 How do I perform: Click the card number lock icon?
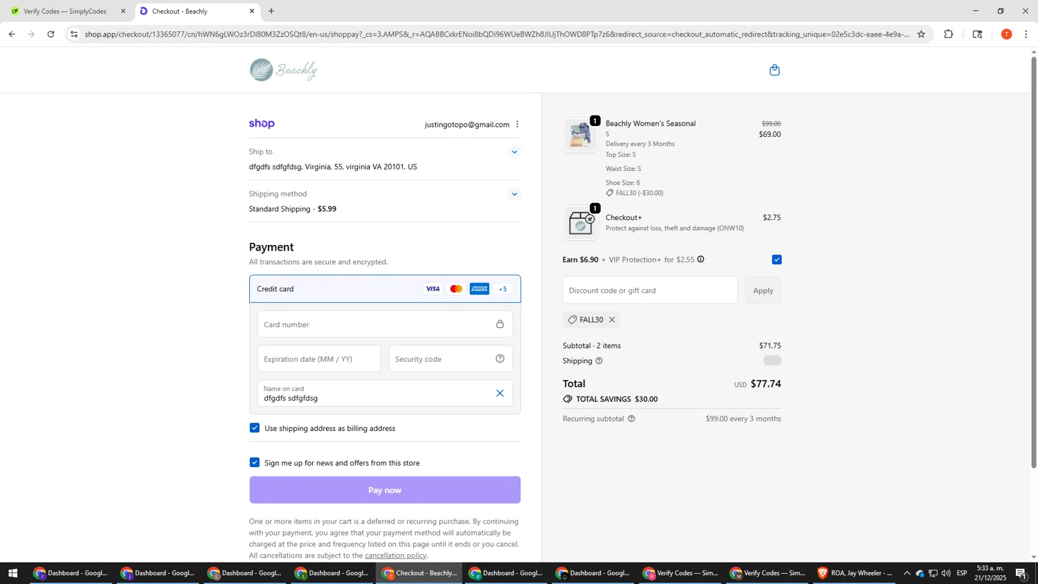[500, 325]
